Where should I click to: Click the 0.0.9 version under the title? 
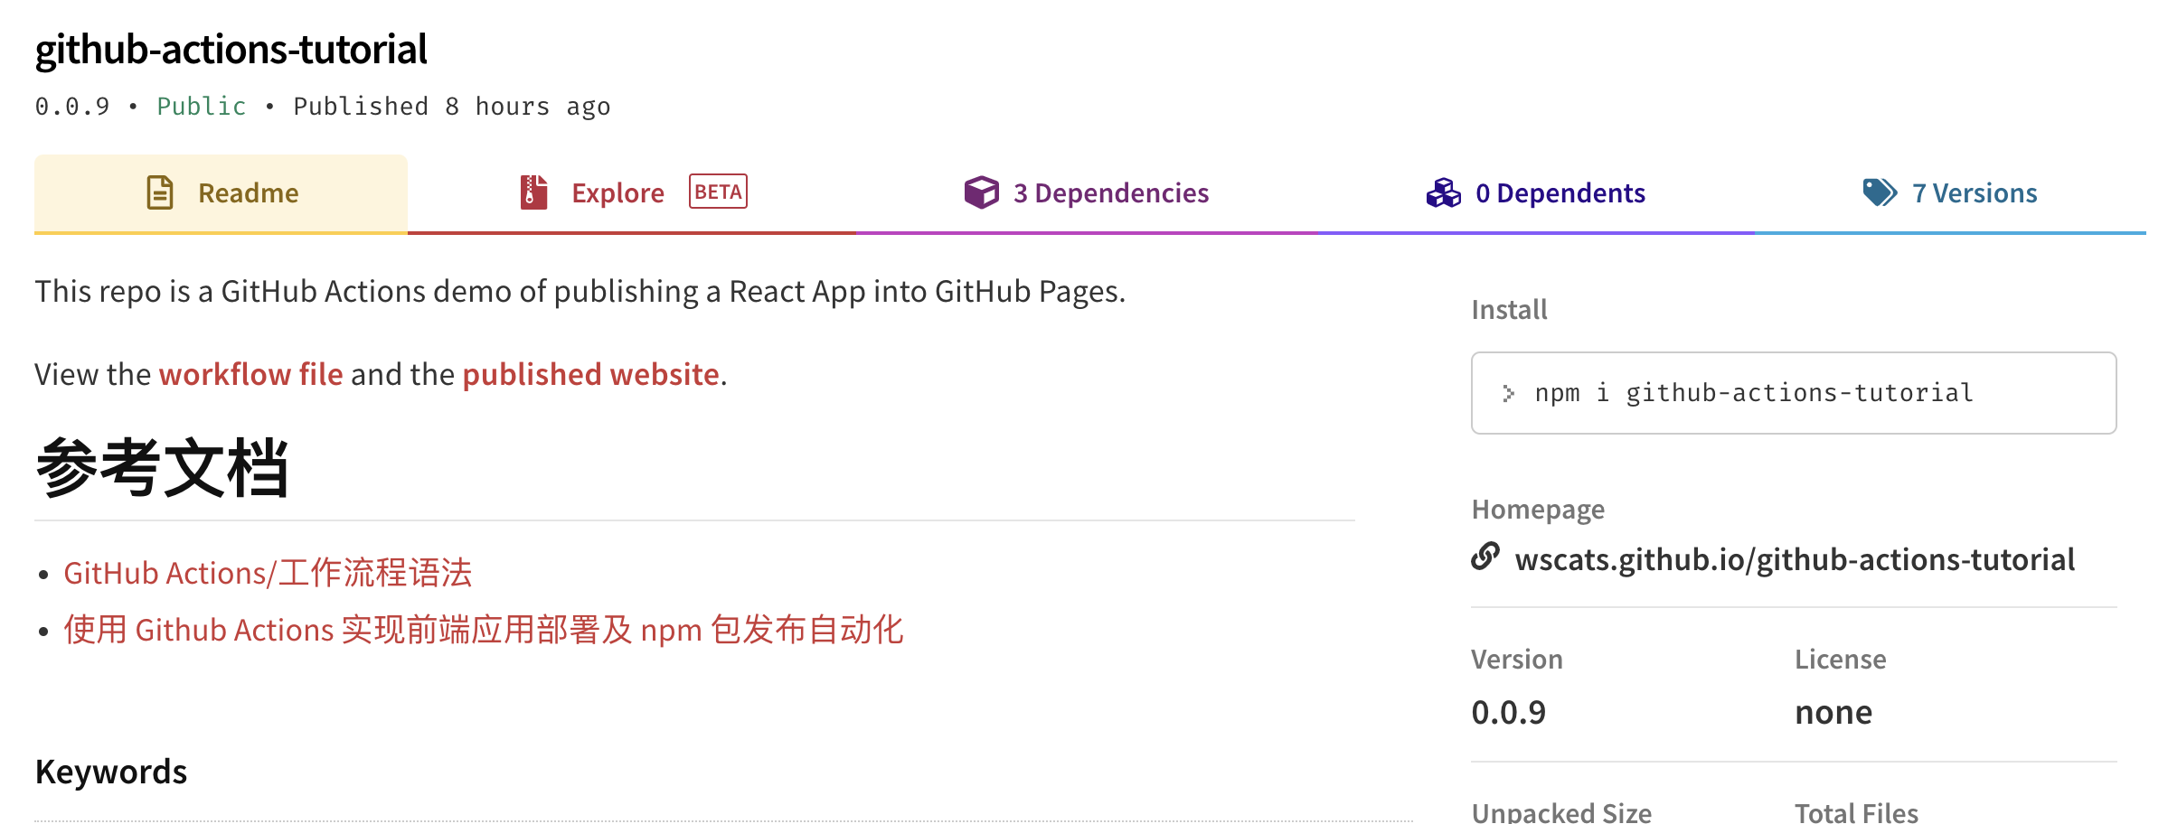tap(72, 107)
